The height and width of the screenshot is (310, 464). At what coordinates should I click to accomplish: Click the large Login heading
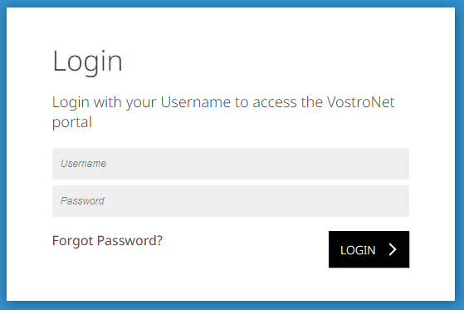(x=87, y=62)
